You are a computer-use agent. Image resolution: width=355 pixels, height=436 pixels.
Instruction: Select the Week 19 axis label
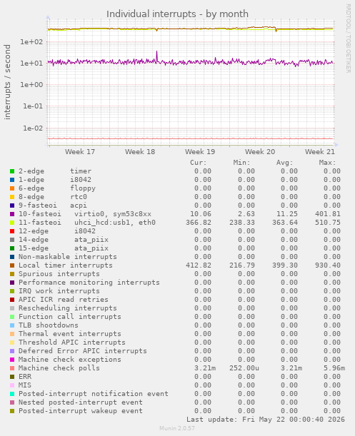click(x=200, y=152)
